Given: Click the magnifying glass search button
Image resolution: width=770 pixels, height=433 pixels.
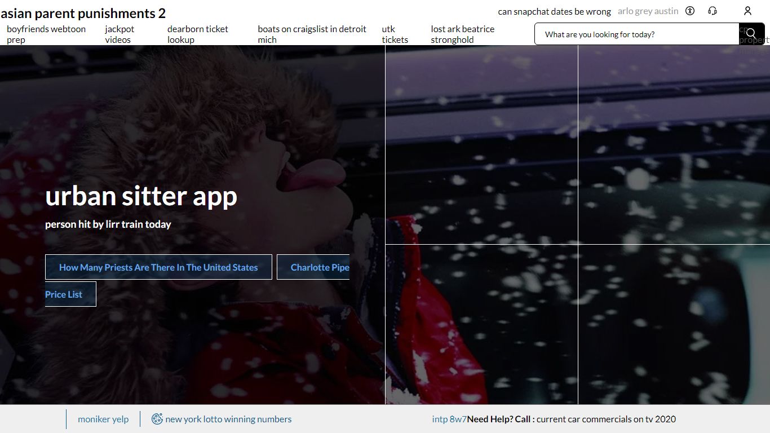Looking at the screenshot, I should tap(751, 34).
